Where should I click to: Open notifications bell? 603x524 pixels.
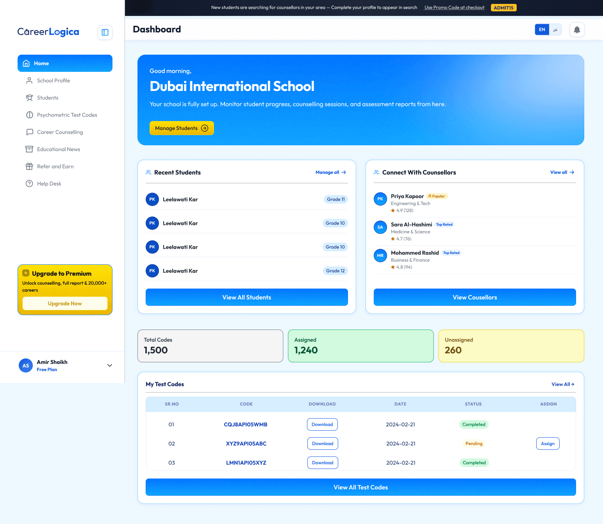pyautogui.click(x=577, y=30)
